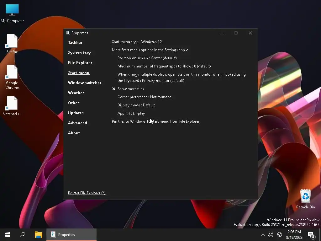Open More Start menu options in Settings
The width and height of the screenshot is (321, 241).
tap(150, 50)
